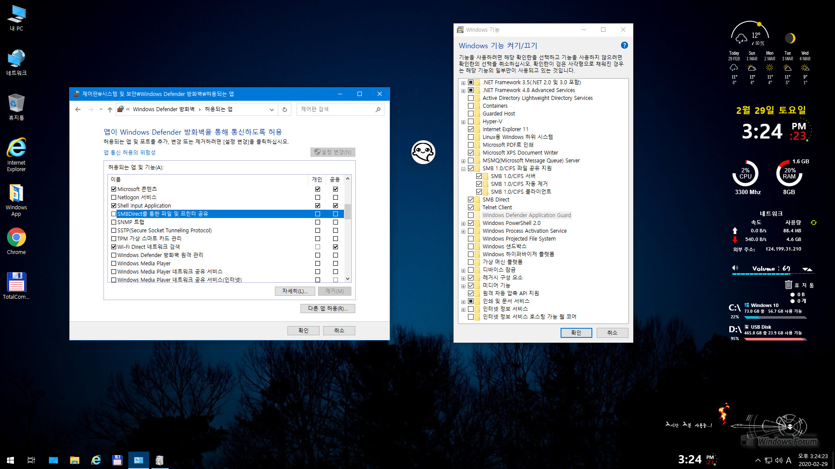The image size is (835, 469).
Task: Open the 네트워크 desktop icon
Action: [x=17, y=63]
